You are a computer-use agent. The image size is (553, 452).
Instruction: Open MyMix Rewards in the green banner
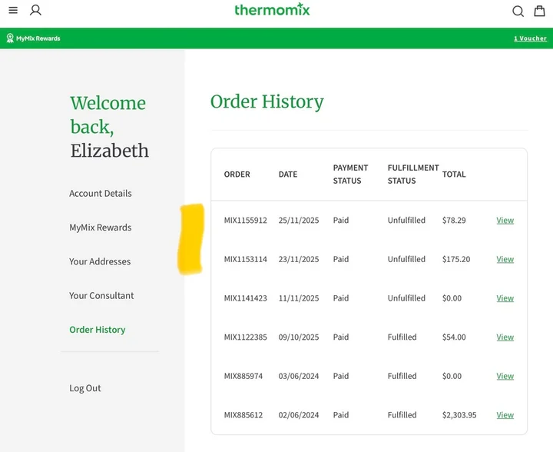pos(38,38)
